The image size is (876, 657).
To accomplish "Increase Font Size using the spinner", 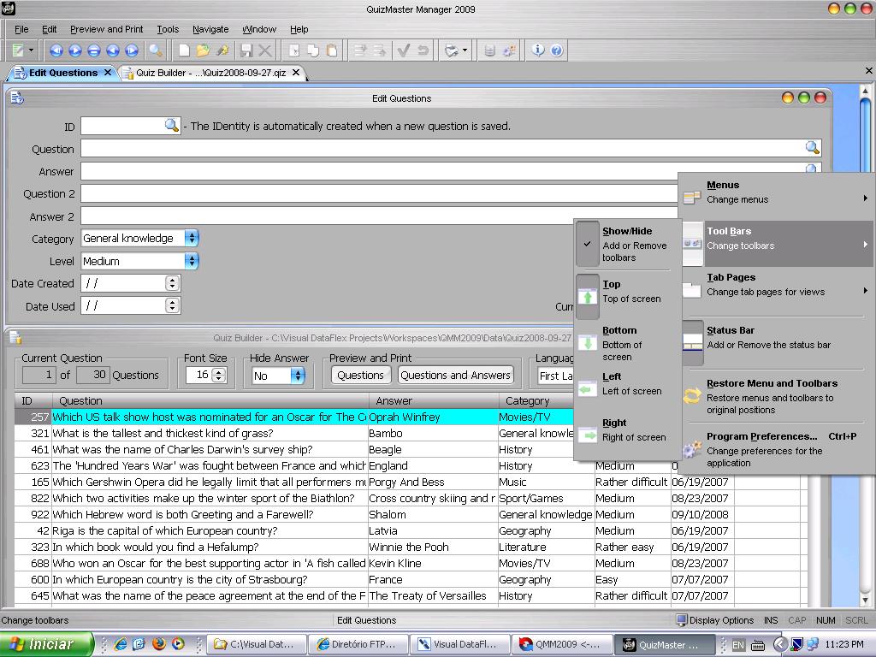I will pyautogui.click(x=219, y=371).
